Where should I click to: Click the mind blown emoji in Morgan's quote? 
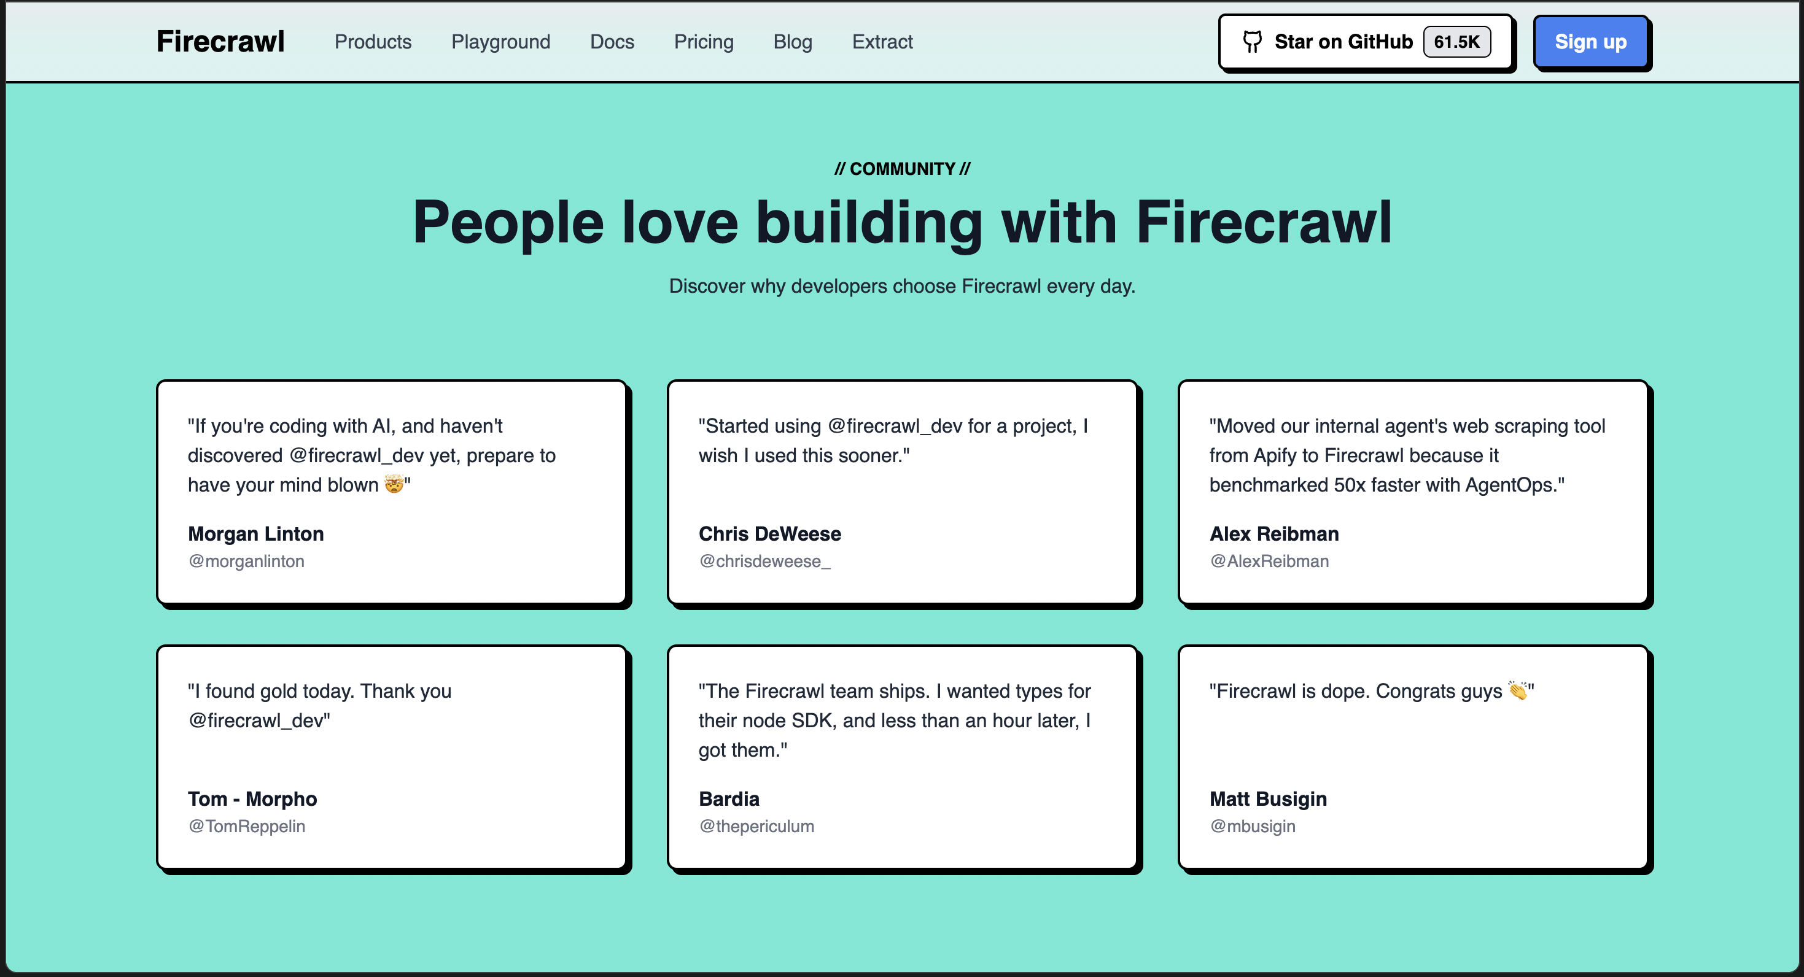click(394, 484)
